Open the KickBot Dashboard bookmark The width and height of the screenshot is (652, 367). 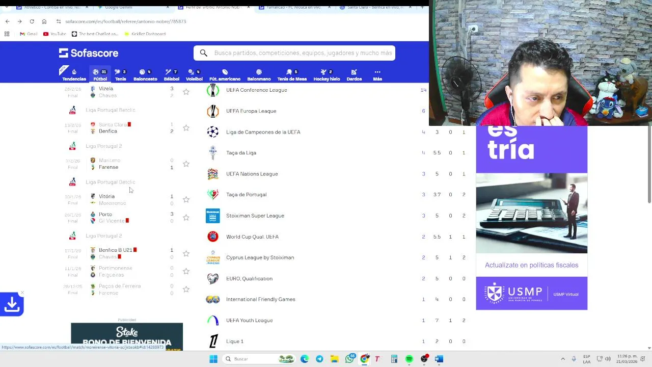tap(145, 34)
